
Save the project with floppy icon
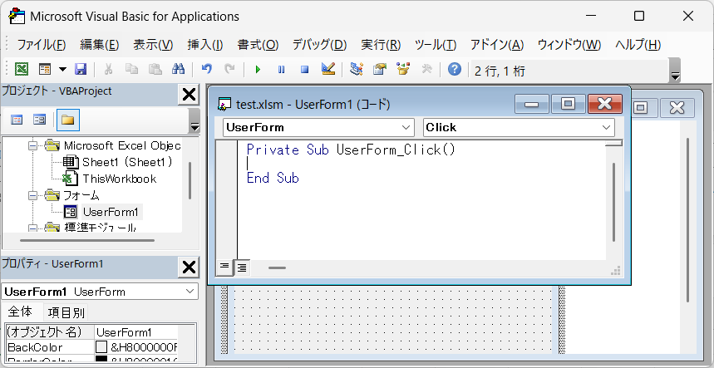(x=81, y=69)
